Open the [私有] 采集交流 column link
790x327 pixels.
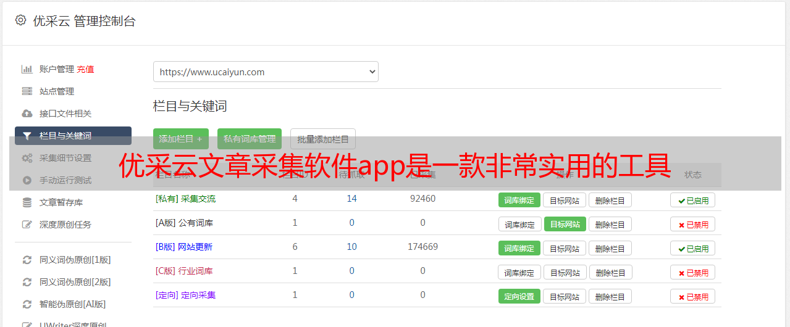pyautogui.click(x=185, y=199)
